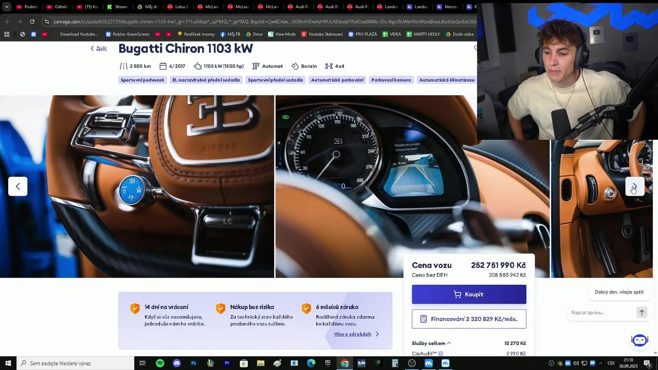The height and width of the screenshot is (370, 658).
Task: Select the Sportovní přední sedadla tag
Action: point(276,80)
